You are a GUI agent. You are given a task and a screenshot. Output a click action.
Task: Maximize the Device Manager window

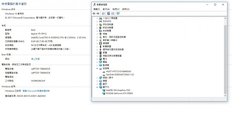[215, 5]
